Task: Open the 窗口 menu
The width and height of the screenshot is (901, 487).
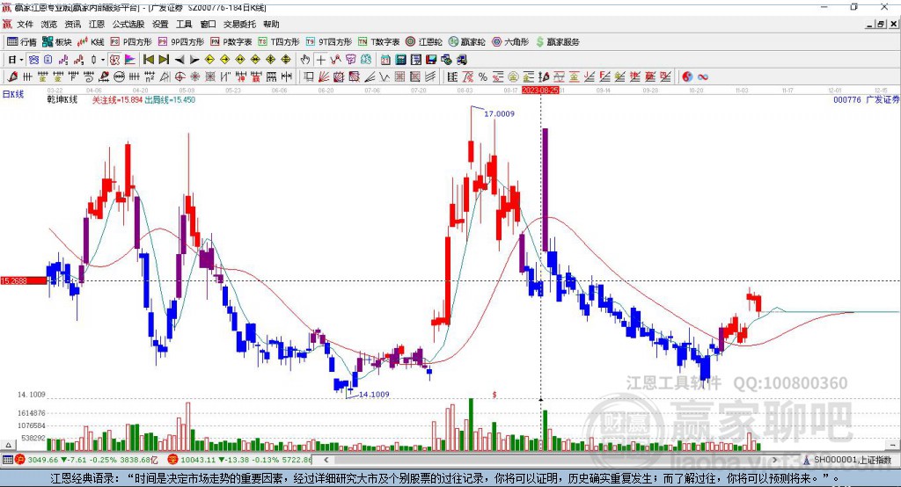Action: tap(208, 24)
